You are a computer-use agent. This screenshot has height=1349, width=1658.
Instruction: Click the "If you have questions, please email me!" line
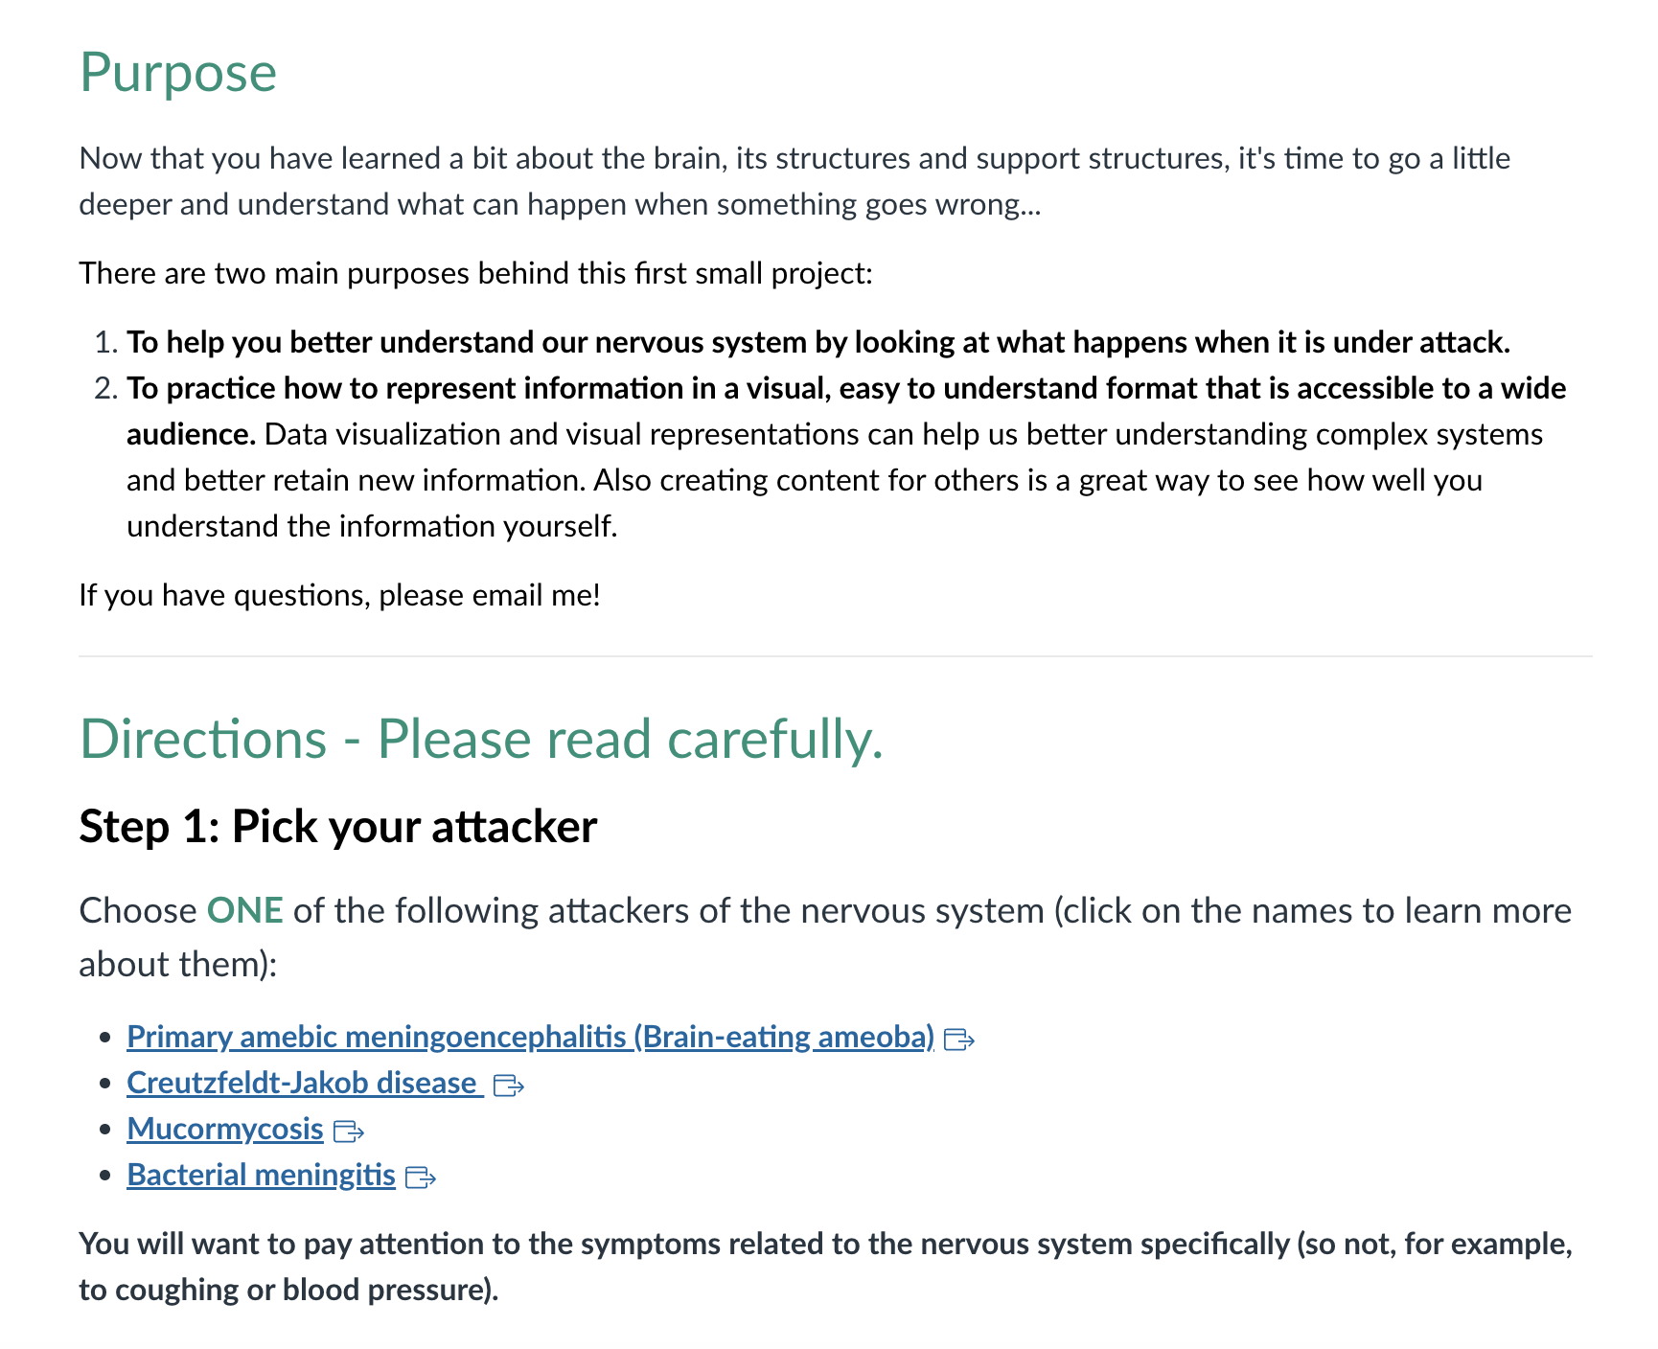tap(340, 595)
